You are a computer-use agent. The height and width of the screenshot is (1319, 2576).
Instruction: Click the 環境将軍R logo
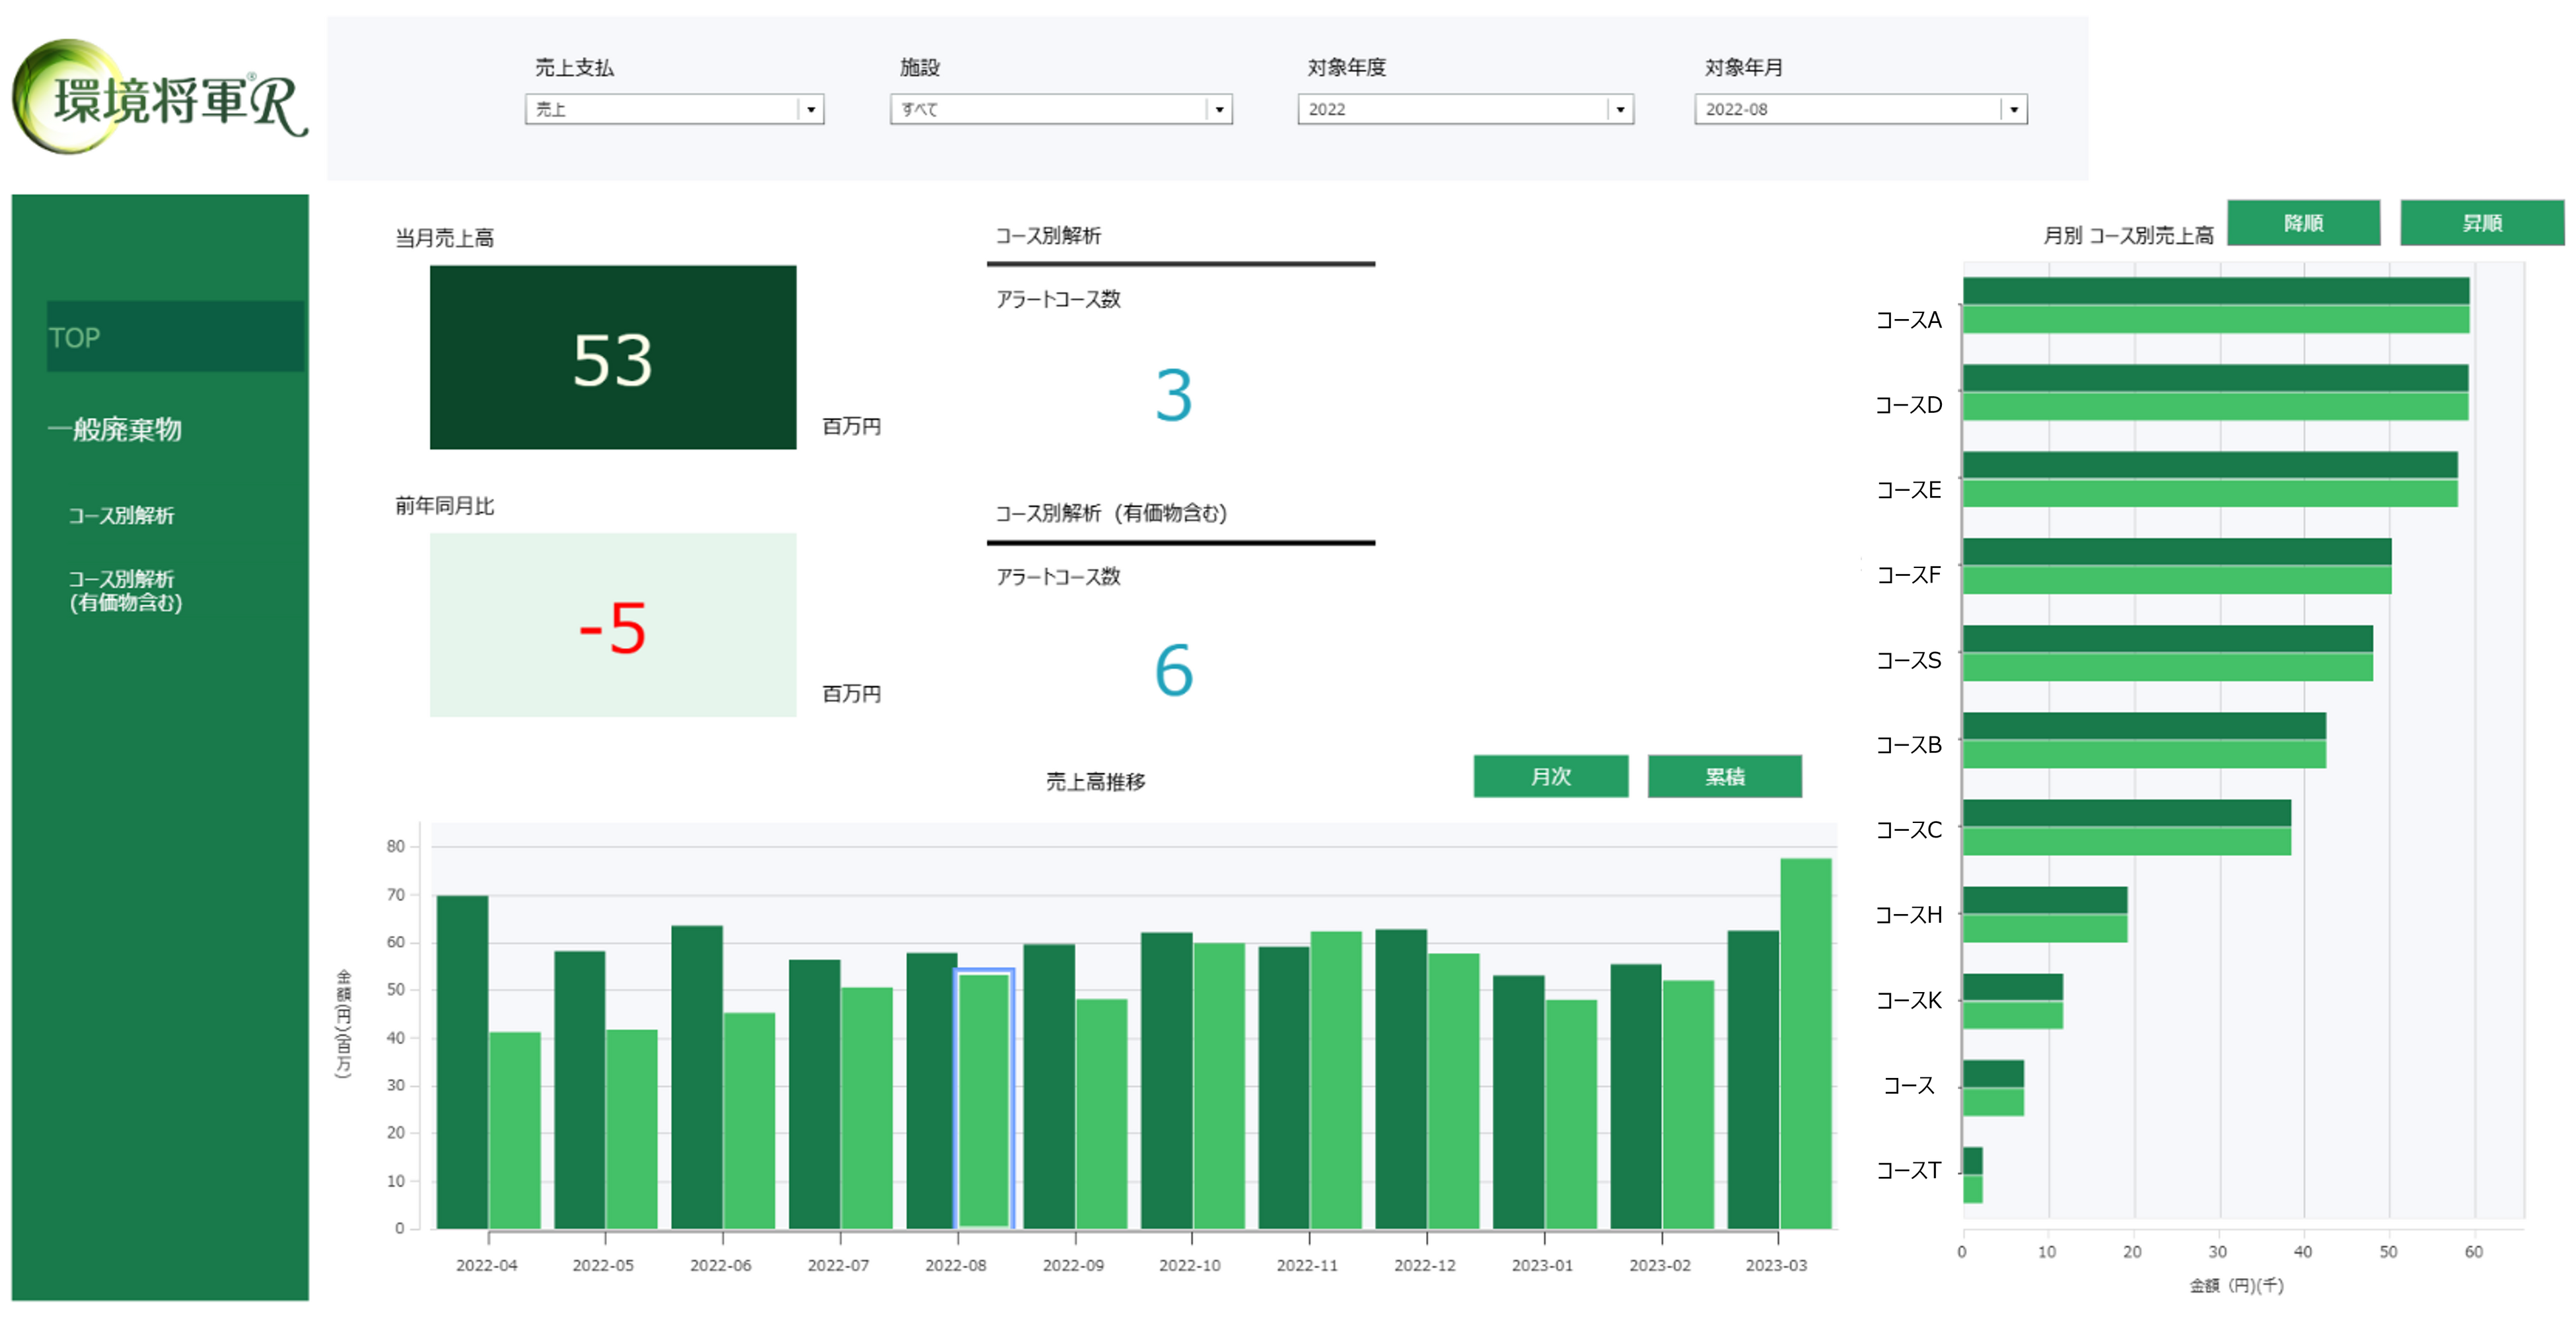tap(160, 98)
